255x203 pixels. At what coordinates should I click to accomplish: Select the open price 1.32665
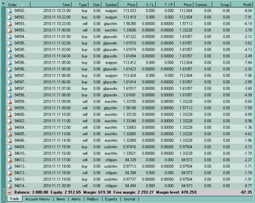coord(129,134)
